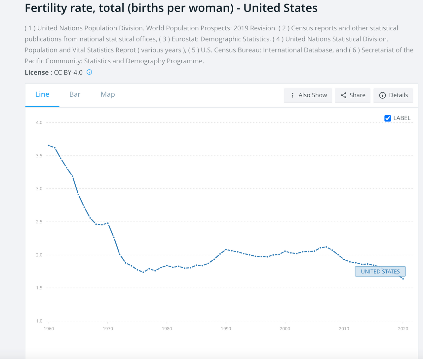Open the Details button
Viewport: 423px width, 359px height.
point(393,95)
